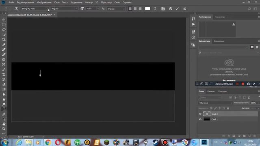Image resolution: width=260 pixels, height=146 pixels.
Task: Click the 3D text button in options bar
Action: (x=184, y=9)
